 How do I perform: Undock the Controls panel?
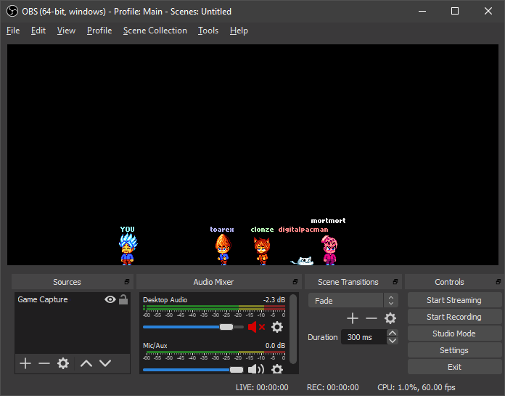point(498,282)
